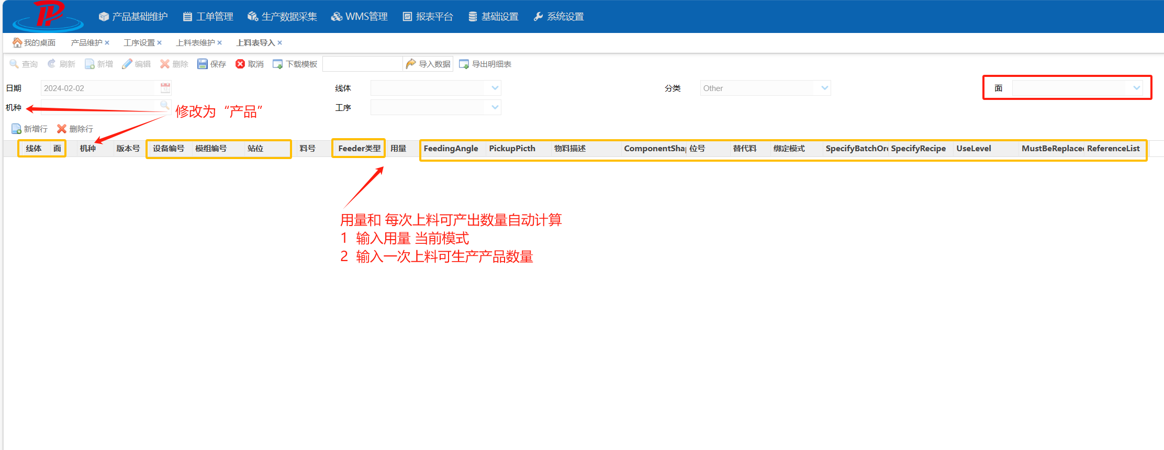Open the 工单管理 menu
The height and width of the screenshot is (450, 1164).
click(x=208, y=17)
